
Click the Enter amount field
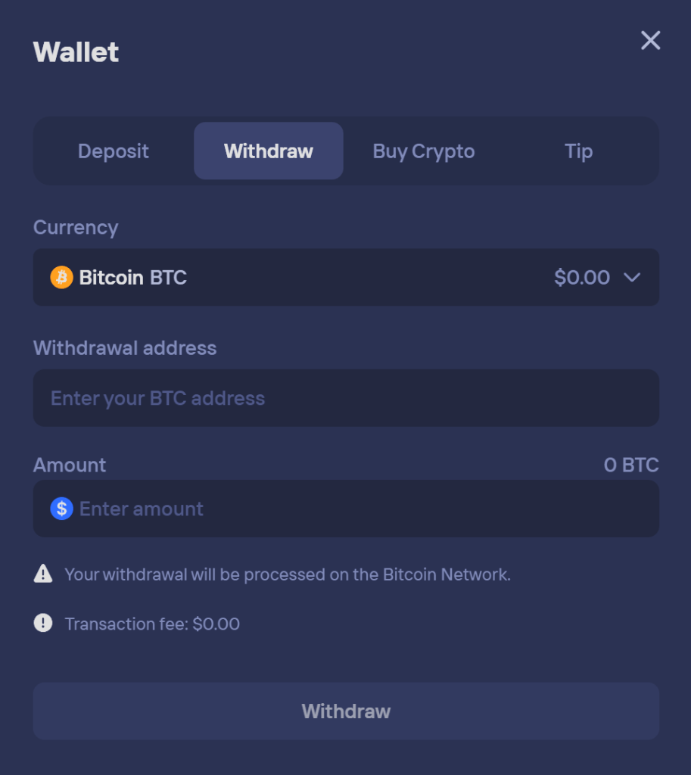coord(345,509)
